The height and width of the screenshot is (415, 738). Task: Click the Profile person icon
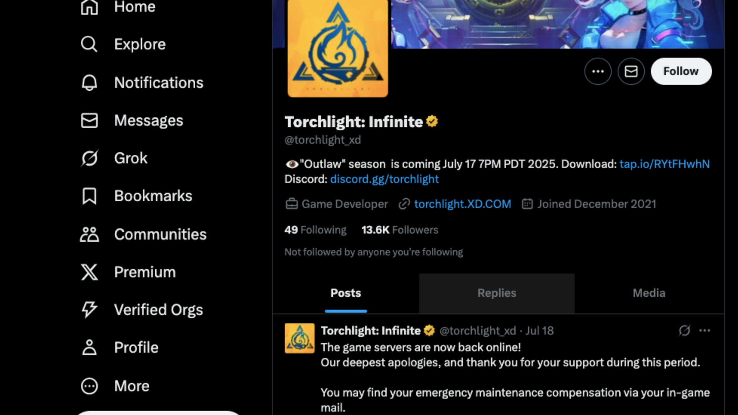89,347
